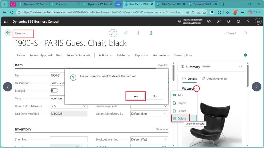The height and width of the screenshot is (148, 264).
Task: Confirm deletion with the Yes button
Action: pos(136,96)
